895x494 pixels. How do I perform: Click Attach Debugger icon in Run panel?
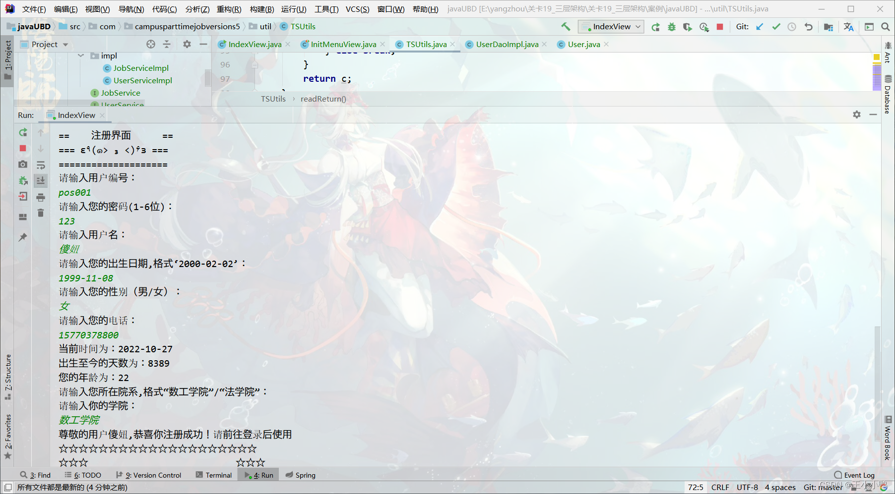[x=23, y=180]
